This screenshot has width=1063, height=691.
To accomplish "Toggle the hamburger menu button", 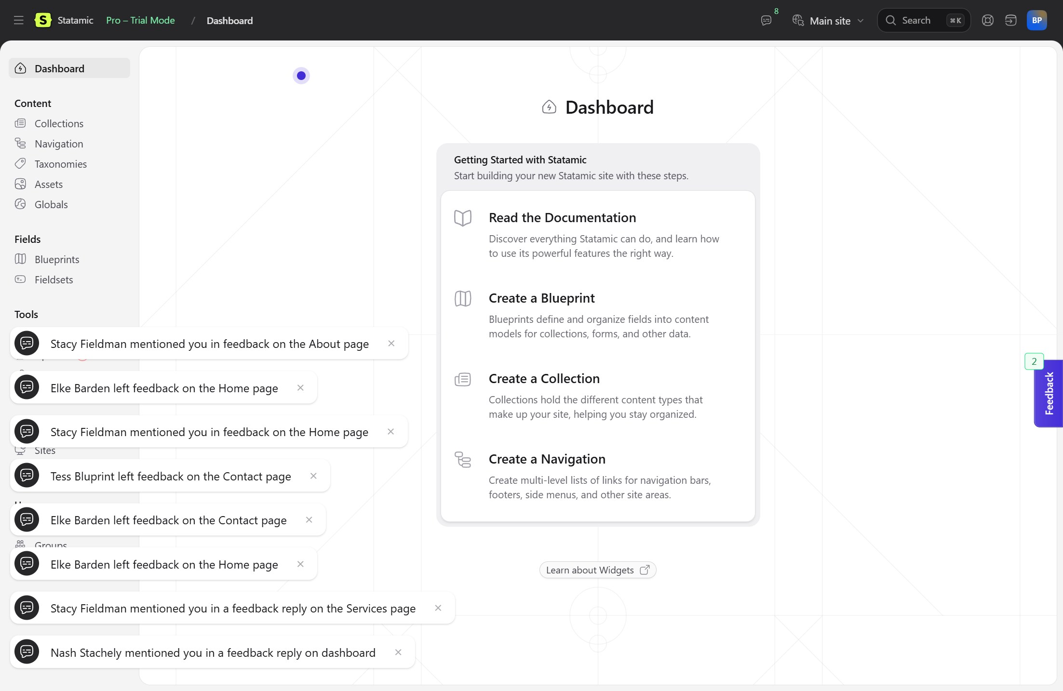I will pyautogui.click(x=18, y=20).
